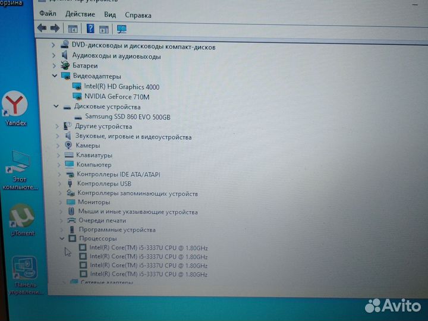Click the Батареи battery icon
428x321 pixels.
click(x=65, y=65)
